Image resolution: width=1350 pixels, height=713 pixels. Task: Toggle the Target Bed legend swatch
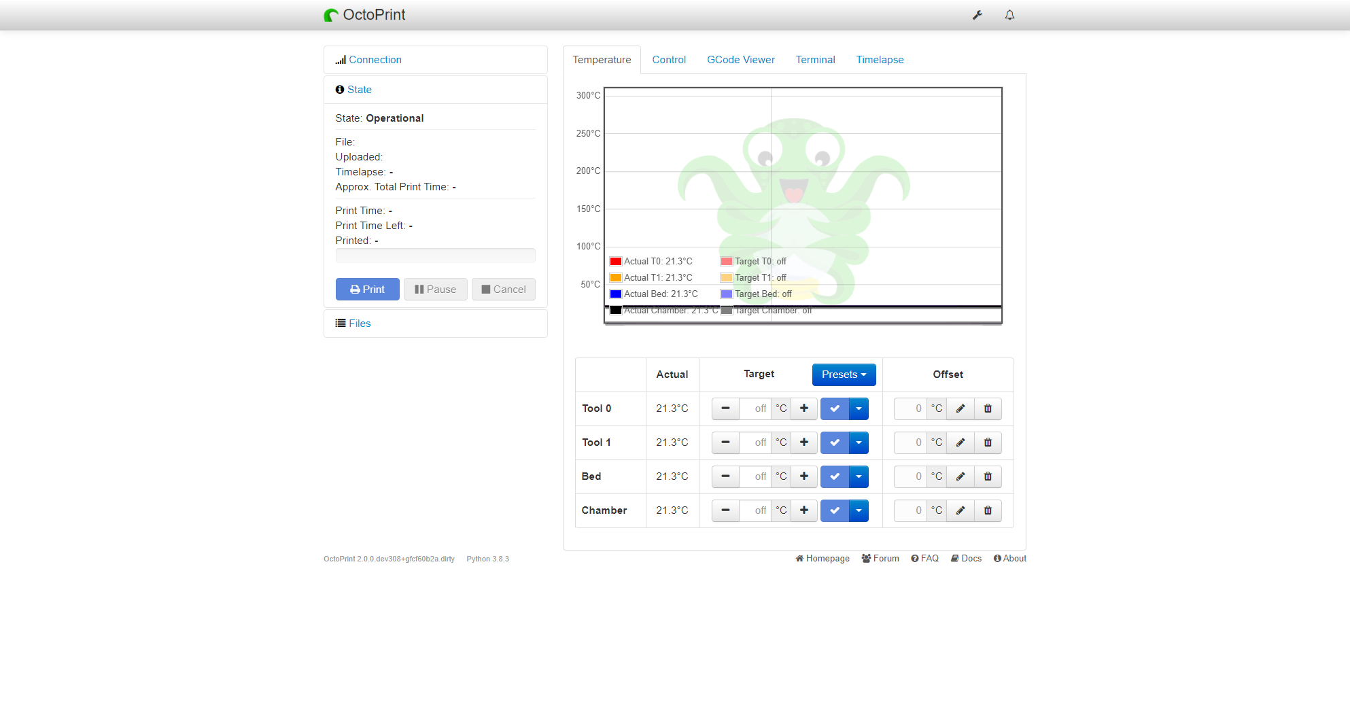pos(727,294)
